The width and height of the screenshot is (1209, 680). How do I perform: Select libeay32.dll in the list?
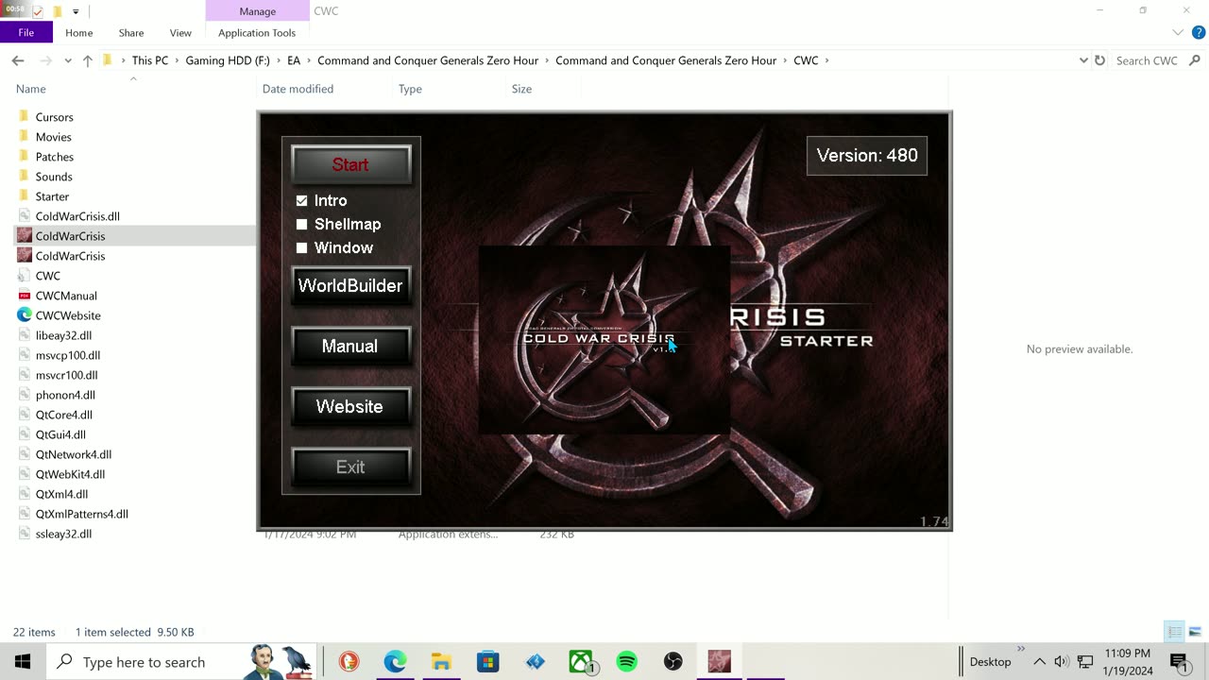tap(63, 335)
